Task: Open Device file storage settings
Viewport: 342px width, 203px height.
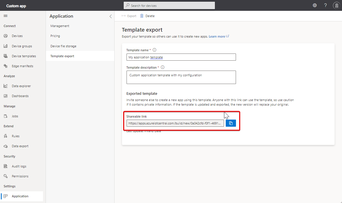Action: point(63,46)
